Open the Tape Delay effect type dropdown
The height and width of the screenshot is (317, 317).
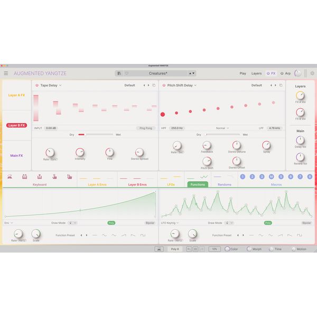pos(51,86)
